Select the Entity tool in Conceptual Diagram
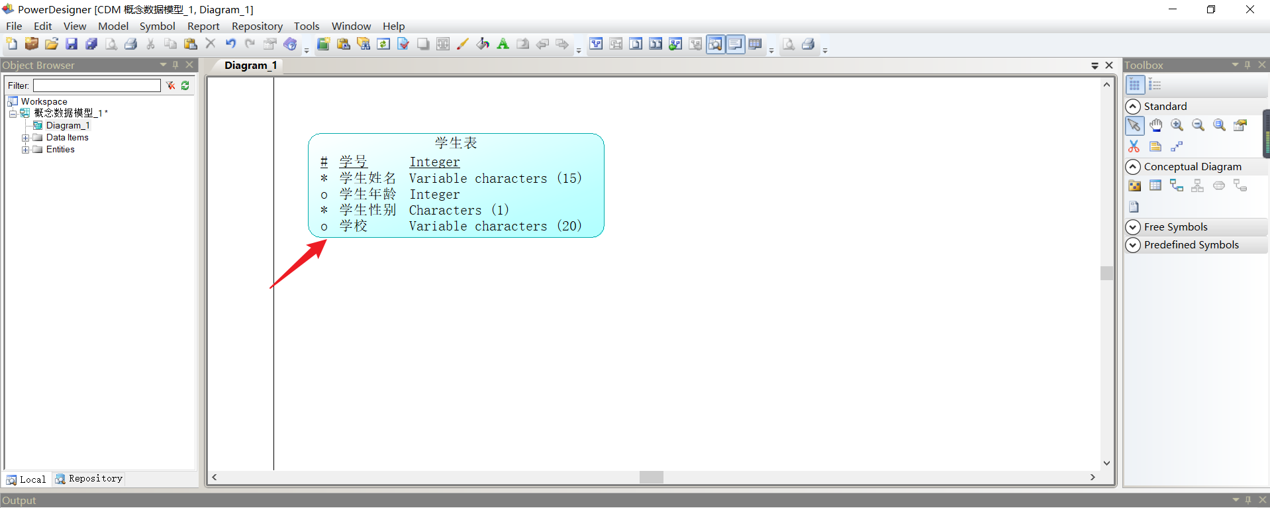The image size is (1270, 508). click(1155, 186)
